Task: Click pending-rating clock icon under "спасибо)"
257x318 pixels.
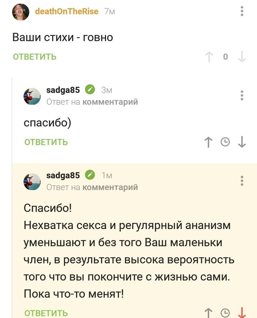Action: point(224,142)
